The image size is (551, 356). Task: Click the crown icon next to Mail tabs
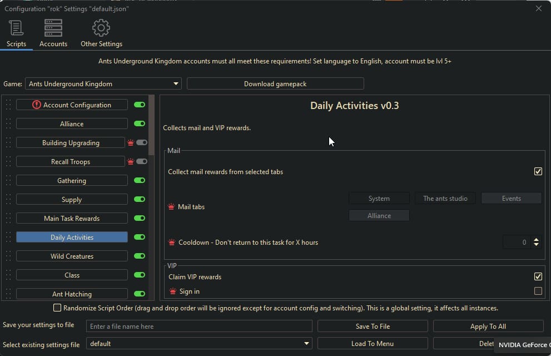pos(171,207)
